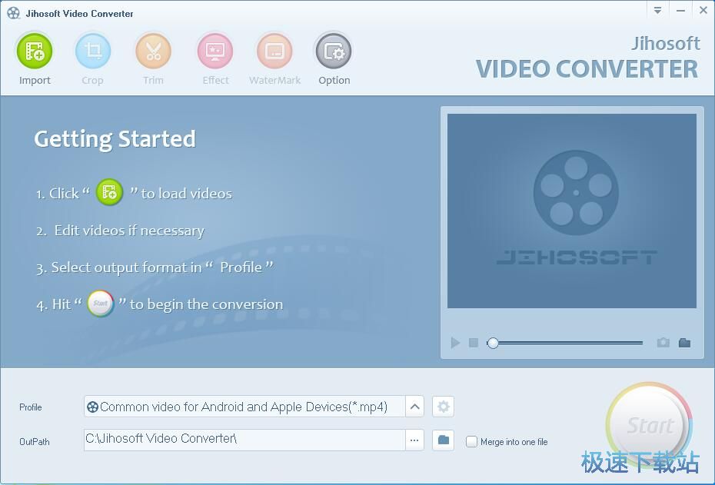Click the OutPath browse ellipsis button
This screenshot has width=715, height=485.
(414, 440)
